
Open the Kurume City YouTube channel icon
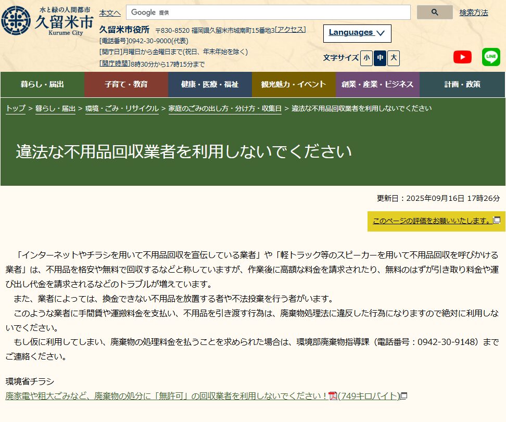(462, 57)
